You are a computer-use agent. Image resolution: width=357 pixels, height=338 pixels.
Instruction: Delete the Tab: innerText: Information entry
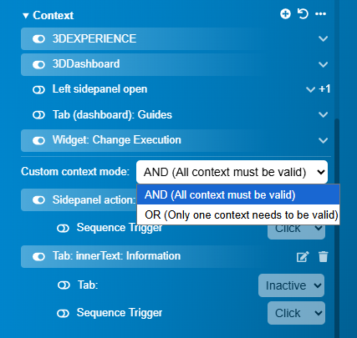click(324, 257)
